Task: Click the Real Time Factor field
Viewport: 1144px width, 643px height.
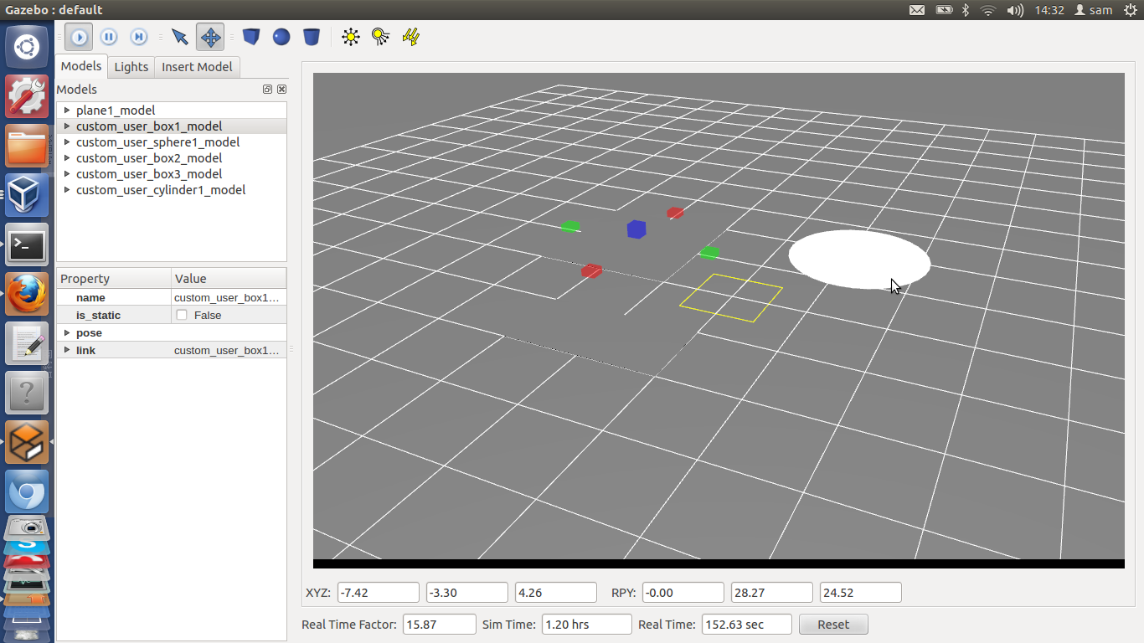Action: (440, 624)
